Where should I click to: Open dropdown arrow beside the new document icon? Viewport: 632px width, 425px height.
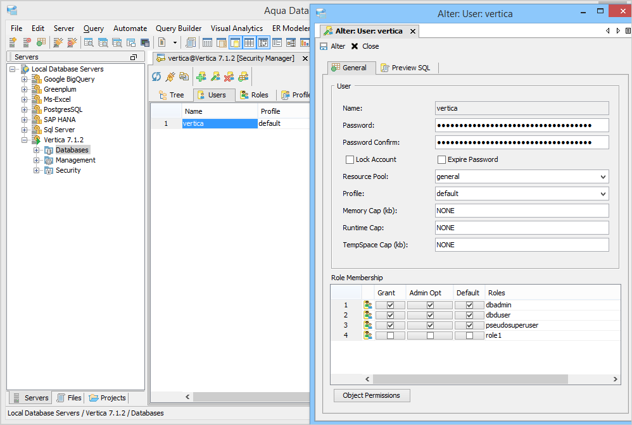[x=175, y=42]
